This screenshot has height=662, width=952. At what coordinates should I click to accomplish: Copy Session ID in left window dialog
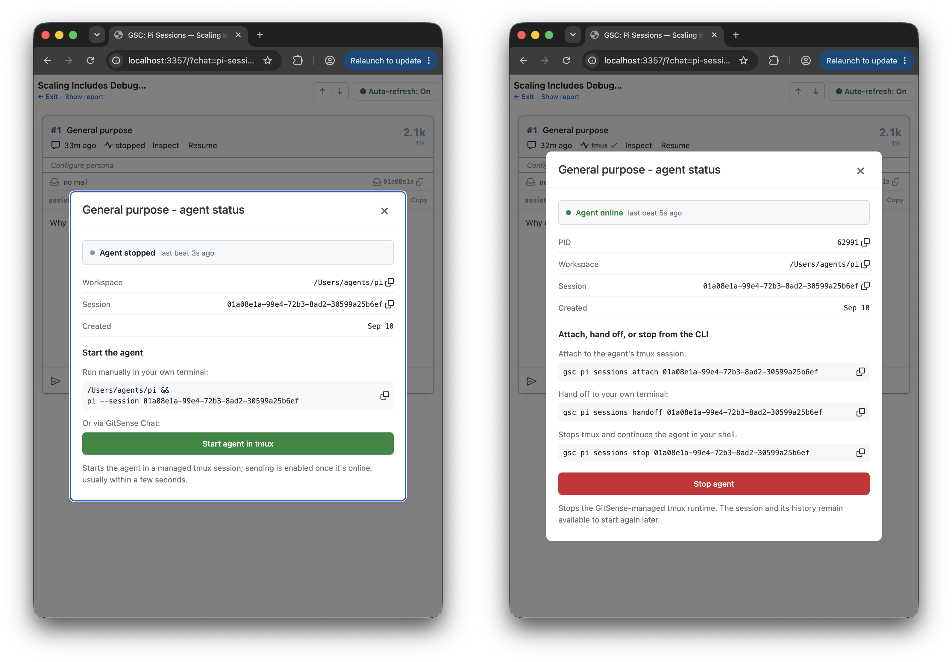(389, 304)
